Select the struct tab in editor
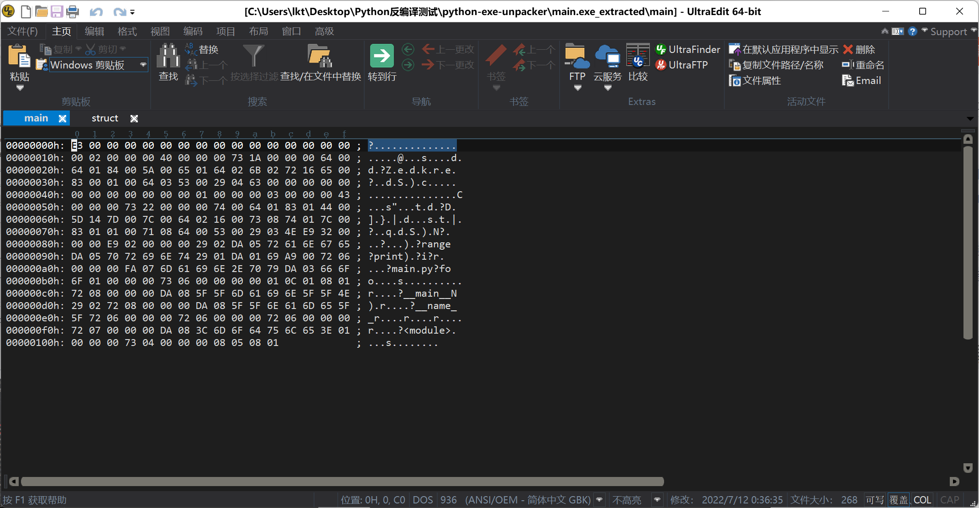 click(104, 118)
